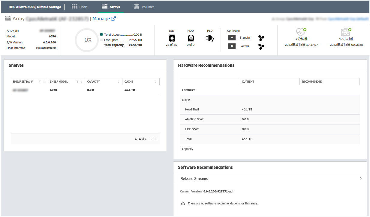Click the Manage link
The image size is (370, 217).
pyautogui.click(x=101, y=19)
